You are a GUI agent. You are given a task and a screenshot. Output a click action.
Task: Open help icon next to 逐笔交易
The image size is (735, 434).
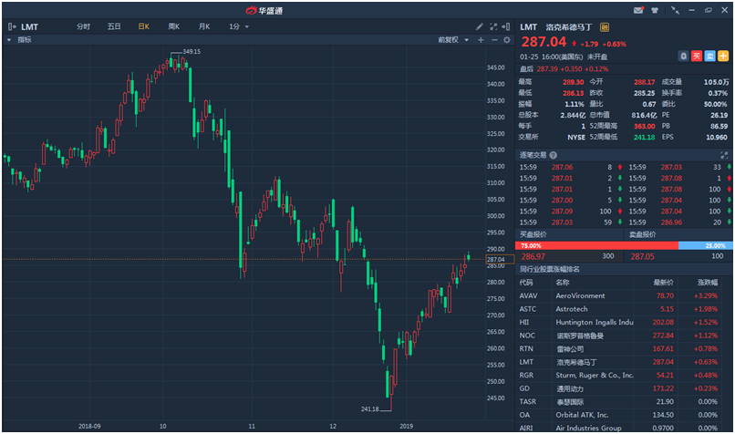point(554,155)
